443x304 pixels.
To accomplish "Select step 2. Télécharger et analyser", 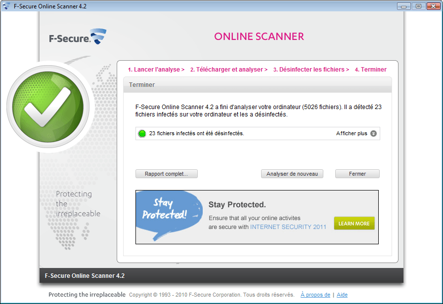I will (229, 70).
